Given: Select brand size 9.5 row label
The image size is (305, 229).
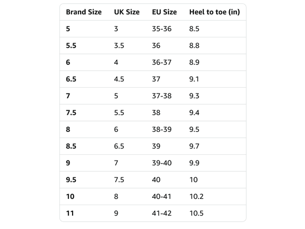Looking at the screenshot, I should [71, 180].
